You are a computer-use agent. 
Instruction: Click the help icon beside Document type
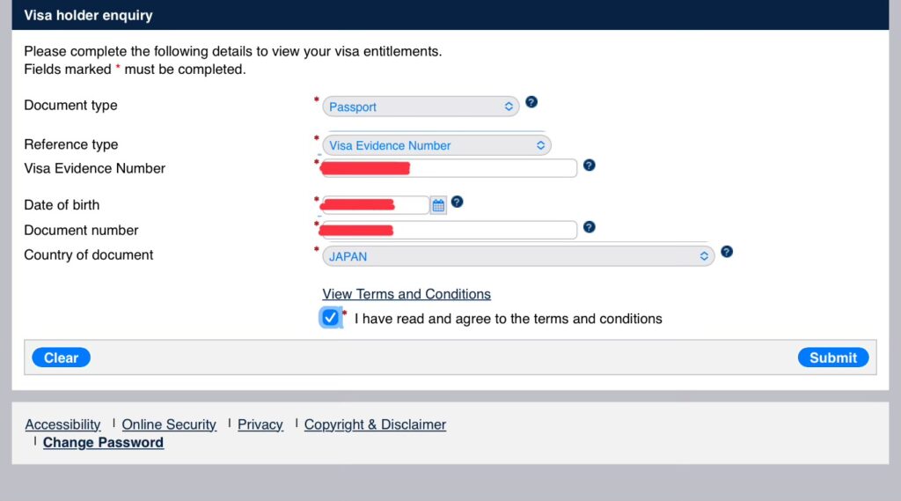click(531, 102)
